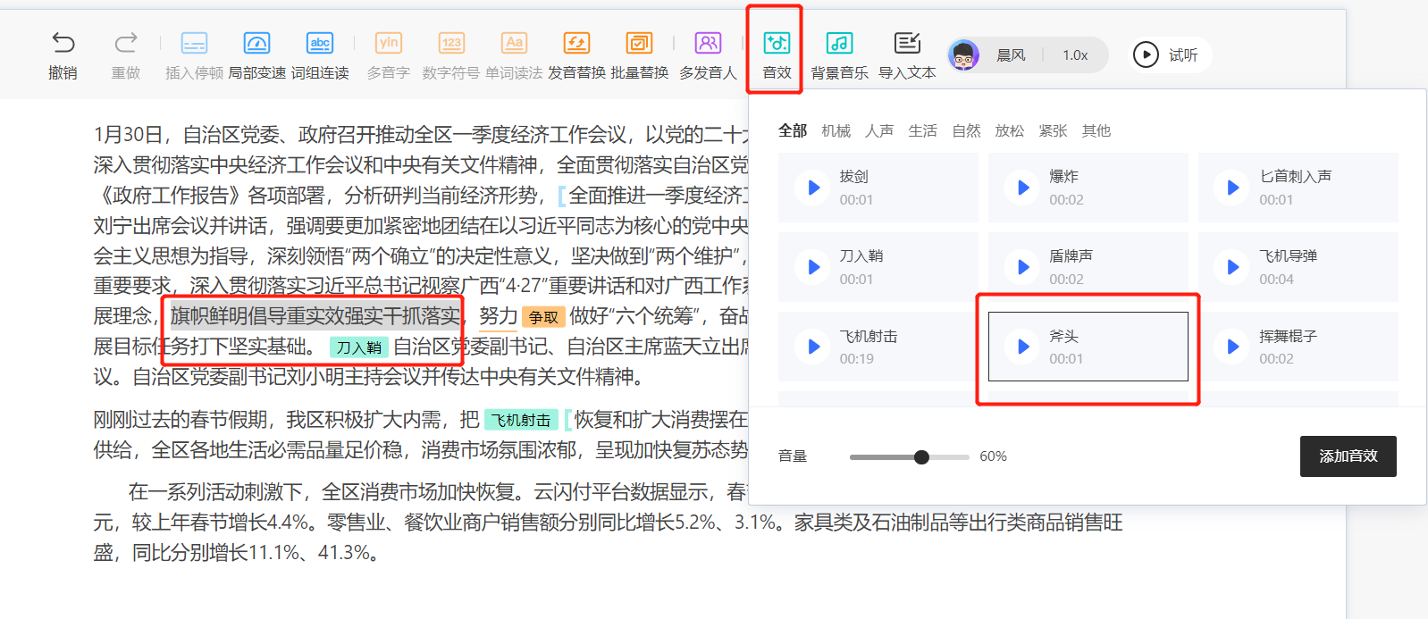Open the 晨风 voice selector
Screen dimensions: 1428x619
point(1010,55)
